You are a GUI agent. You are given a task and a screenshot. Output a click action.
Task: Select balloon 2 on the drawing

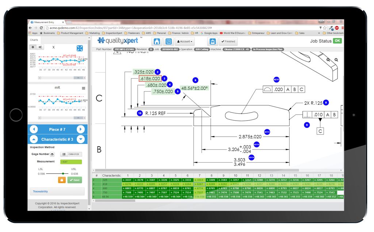[x=157, y=72]
